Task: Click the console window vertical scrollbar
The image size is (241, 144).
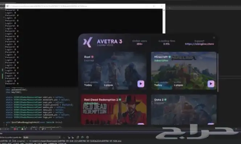Action: pos(164,21)
